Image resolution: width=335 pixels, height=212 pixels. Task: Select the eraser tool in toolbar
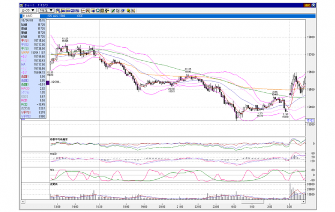[122, 11]
